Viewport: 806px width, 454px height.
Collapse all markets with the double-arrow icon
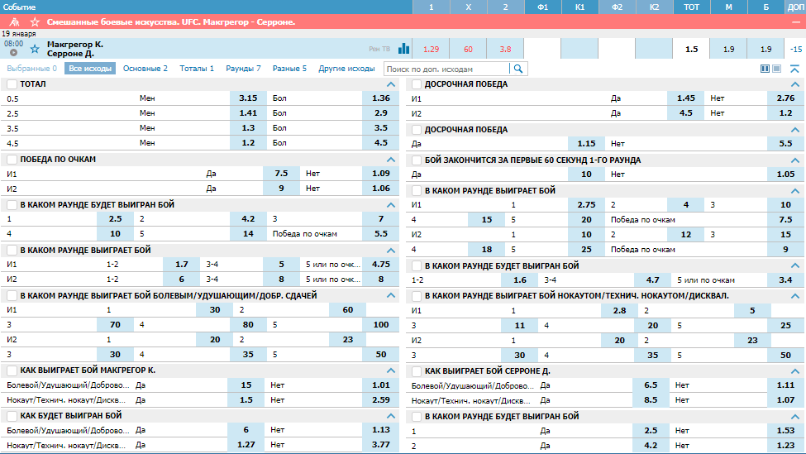(794, 69)
